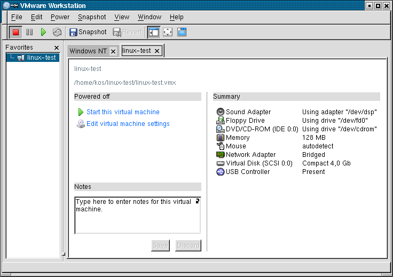Click the Floppy Drive icon
393x277 pixels.
221,121
